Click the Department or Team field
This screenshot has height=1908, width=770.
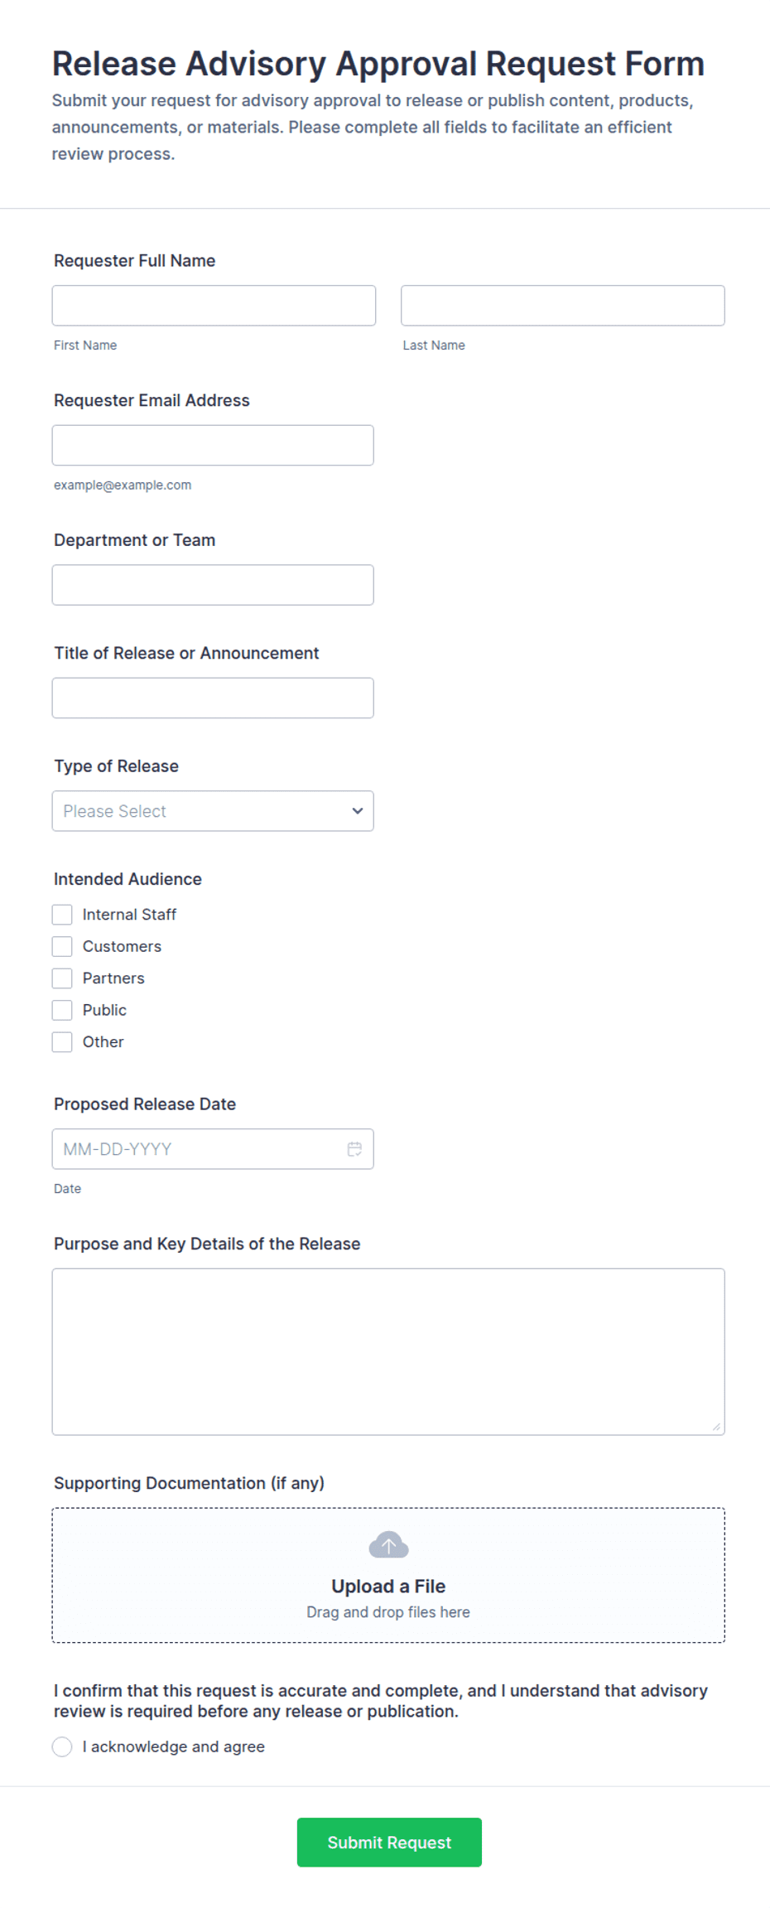(213, 584)
